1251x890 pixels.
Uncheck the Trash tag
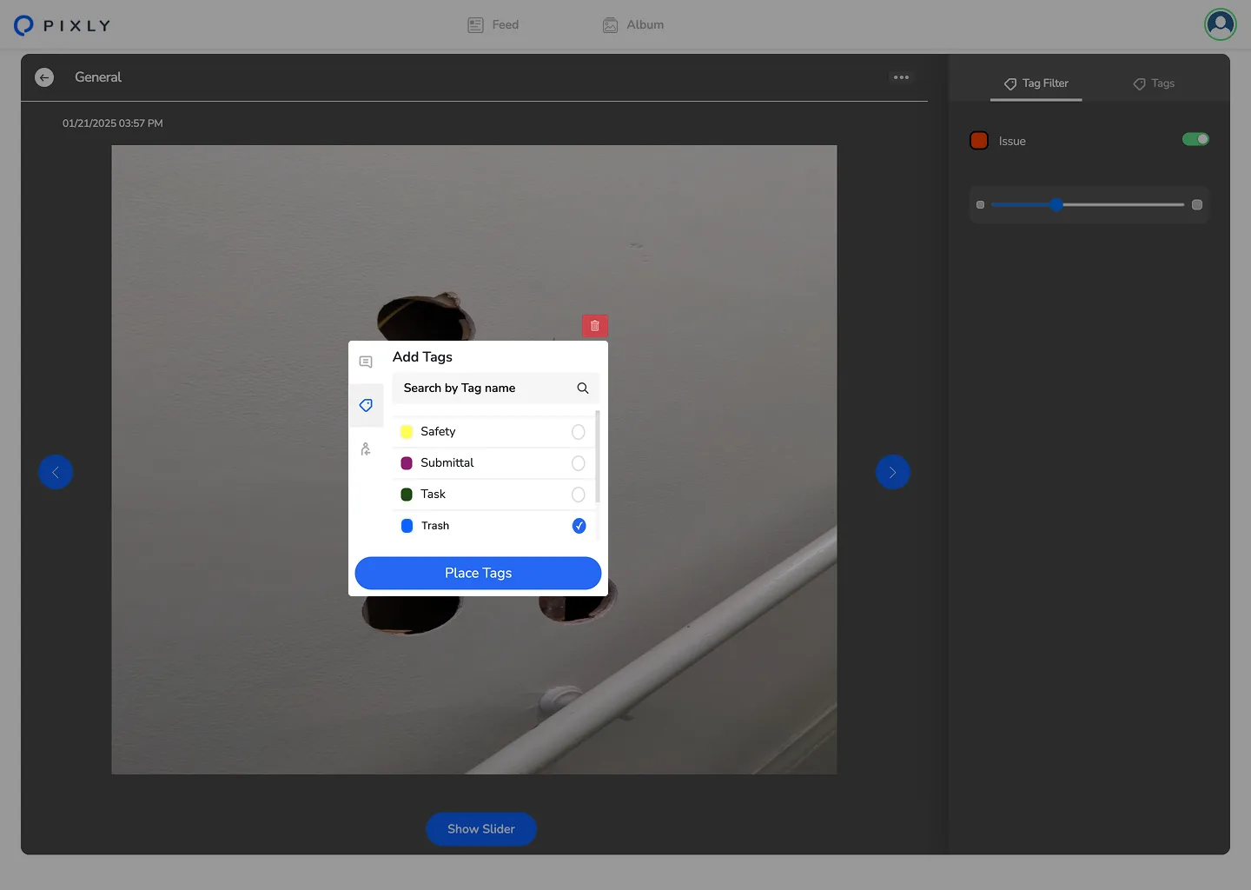click(579, 526)
